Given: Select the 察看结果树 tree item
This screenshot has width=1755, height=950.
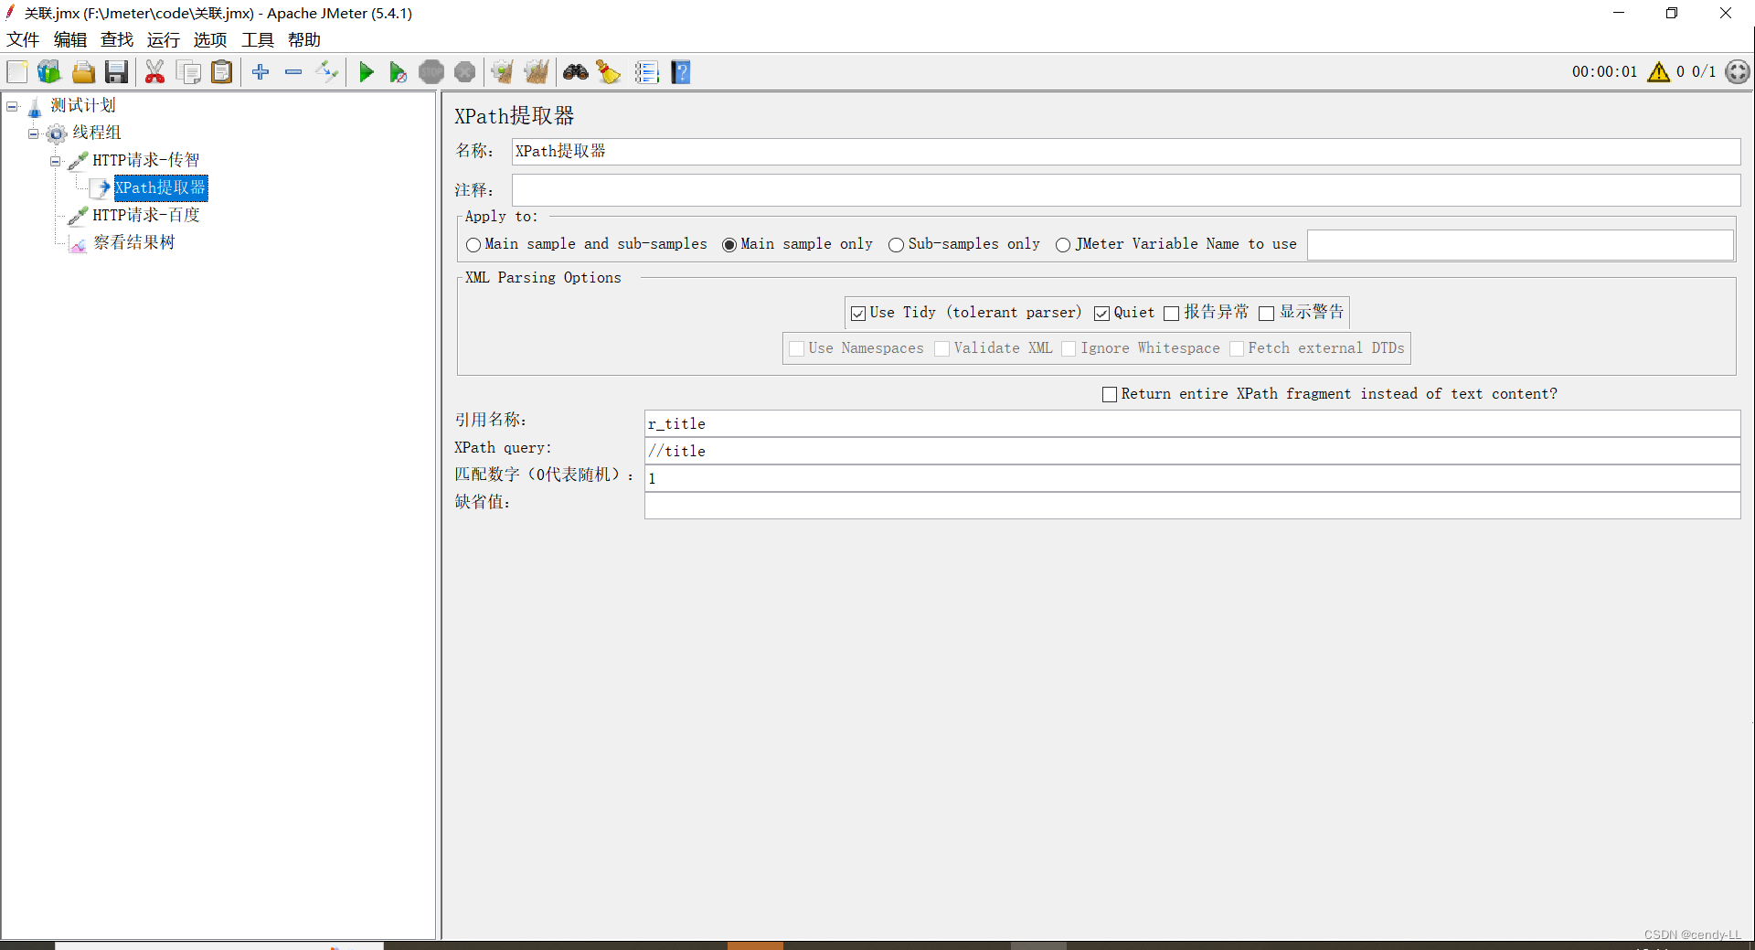Looking at the screenshot, I should pos(133,242).
